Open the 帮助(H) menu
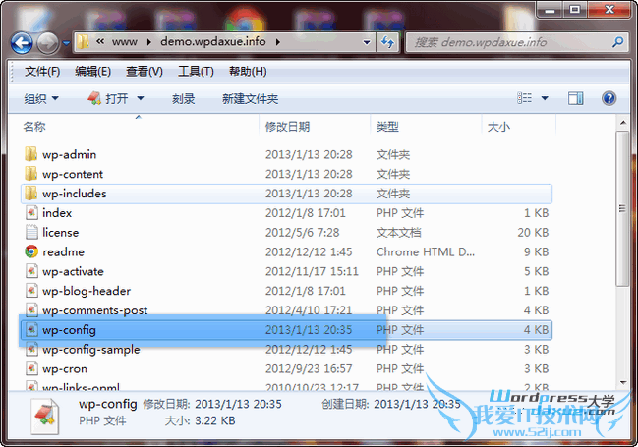Viewport: 638px width, 447px height. pyautogui.click(x=248, y=72)
